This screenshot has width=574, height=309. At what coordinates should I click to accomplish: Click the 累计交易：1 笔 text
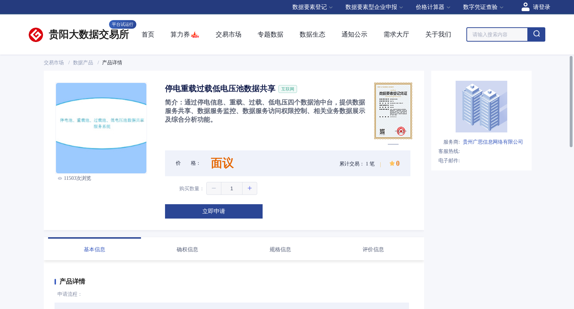coord(357,164)
